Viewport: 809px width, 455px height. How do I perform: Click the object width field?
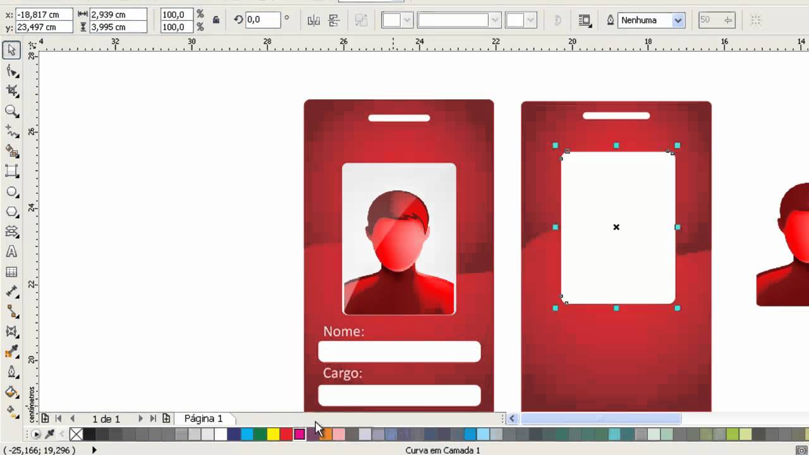pyautogui.click(x=118, y=14)
